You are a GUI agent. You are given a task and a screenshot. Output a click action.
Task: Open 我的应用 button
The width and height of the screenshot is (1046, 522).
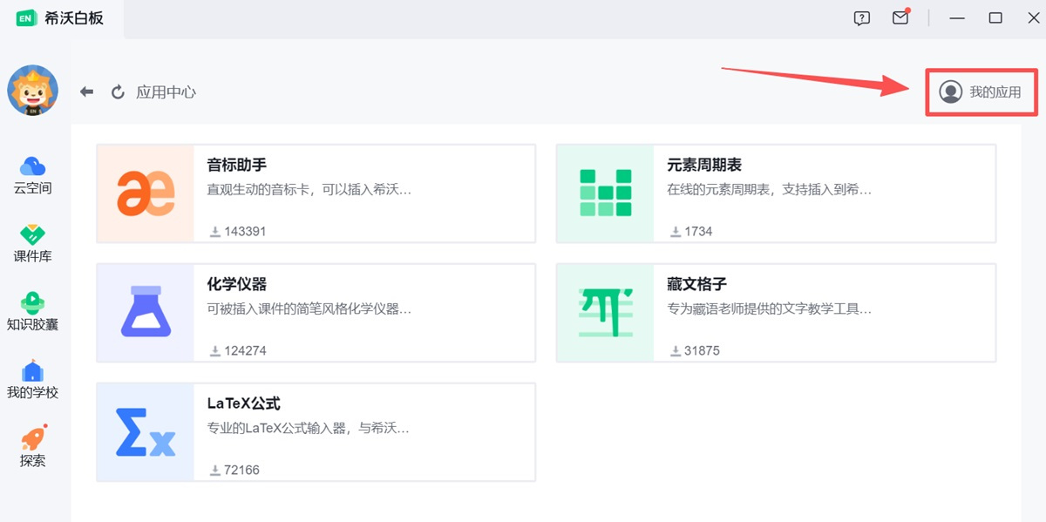pos(981,92)
